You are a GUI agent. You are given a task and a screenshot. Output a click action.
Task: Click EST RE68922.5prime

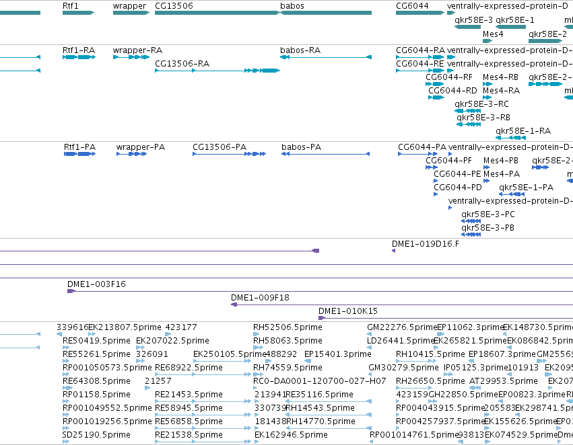click(203, 374)
